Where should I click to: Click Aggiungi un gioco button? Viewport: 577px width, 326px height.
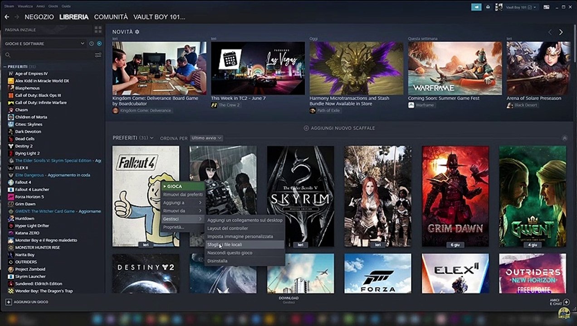coord(27,302)
